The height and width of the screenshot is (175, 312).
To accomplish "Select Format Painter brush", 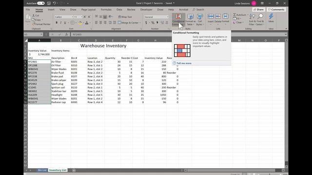I will [x=34, y=24].
